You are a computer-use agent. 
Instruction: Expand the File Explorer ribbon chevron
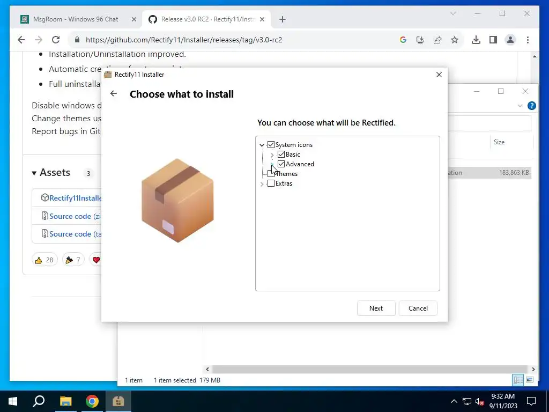point(520,106)
